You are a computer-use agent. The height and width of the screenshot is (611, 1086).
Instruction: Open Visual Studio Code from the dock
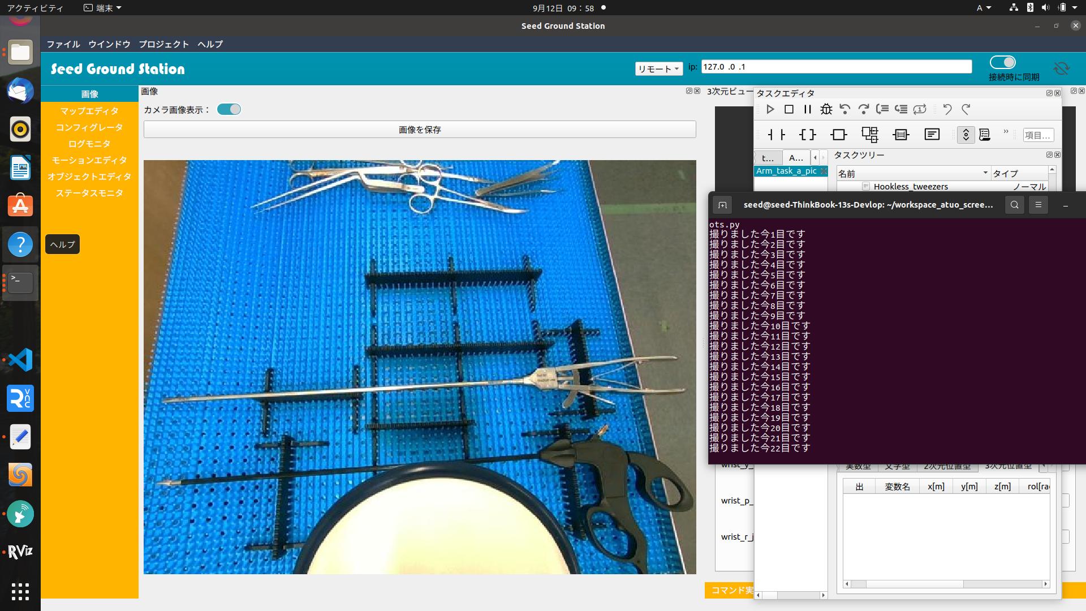click(x=20, y=360)
